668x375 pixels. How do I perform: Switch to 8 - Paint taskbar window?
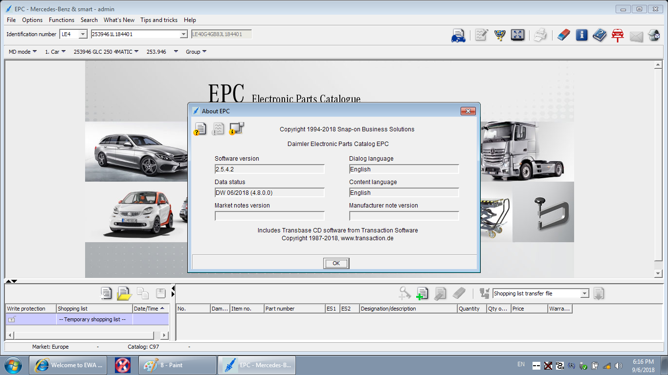[178, 365]
